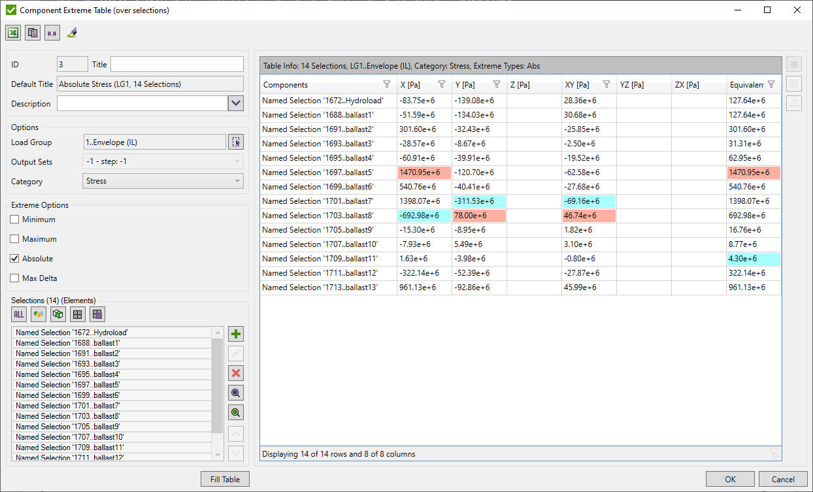
Task: Expand the Description field dropdown
Action: click(236, 103)
